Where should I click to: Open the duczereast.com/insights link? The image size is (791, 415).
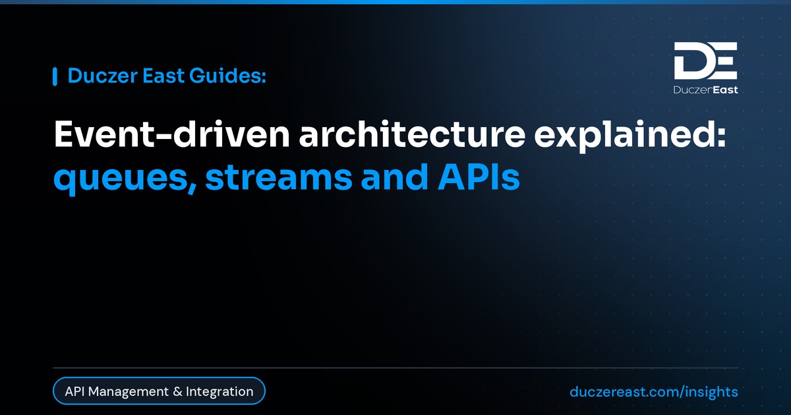tap(654, 391)
